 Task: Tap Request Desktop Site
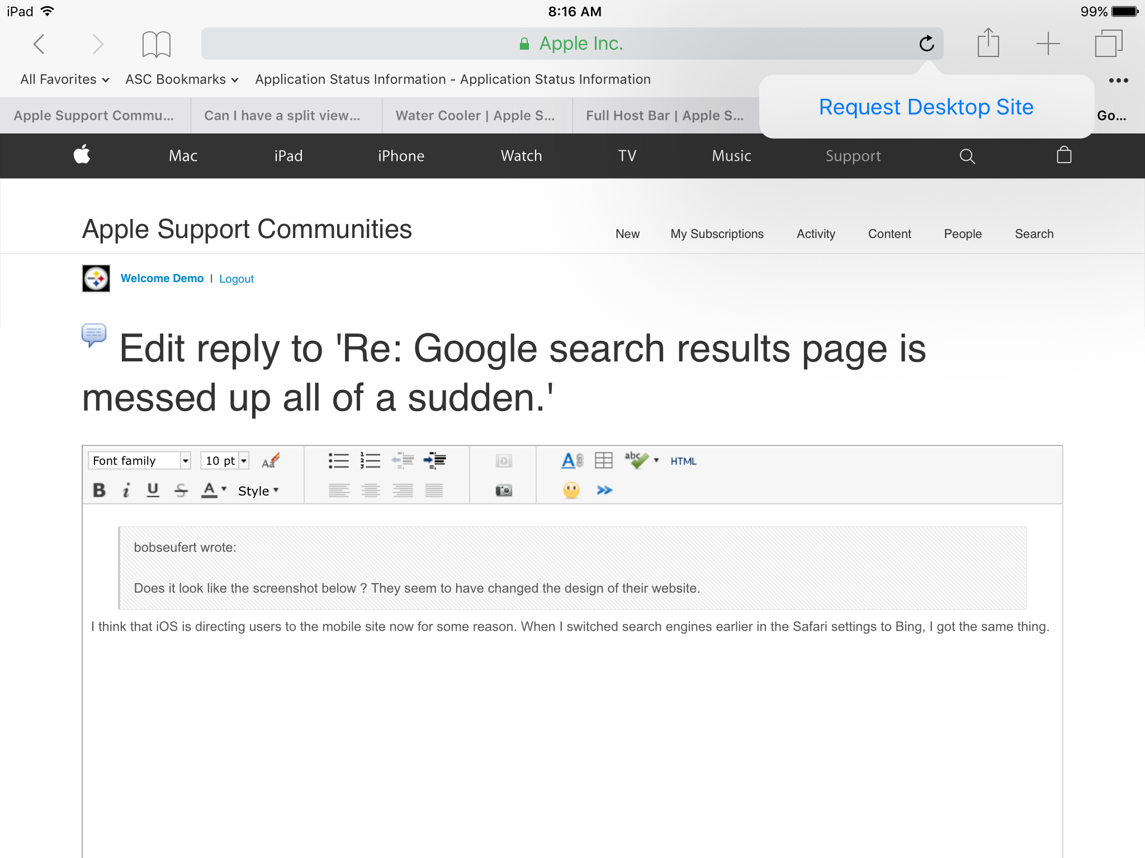click(926, 107)
